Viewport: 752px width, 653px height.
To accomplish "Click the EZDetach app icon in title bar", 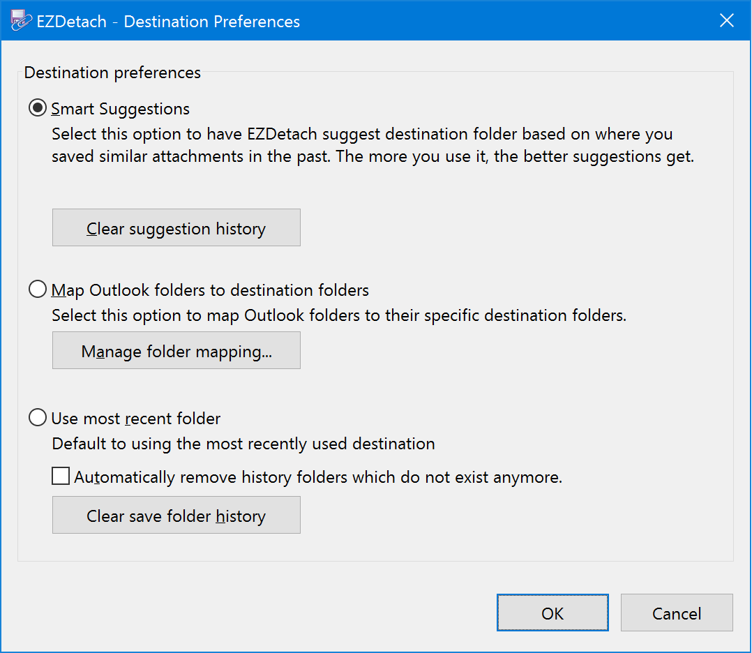I will (x=21, y=21).
